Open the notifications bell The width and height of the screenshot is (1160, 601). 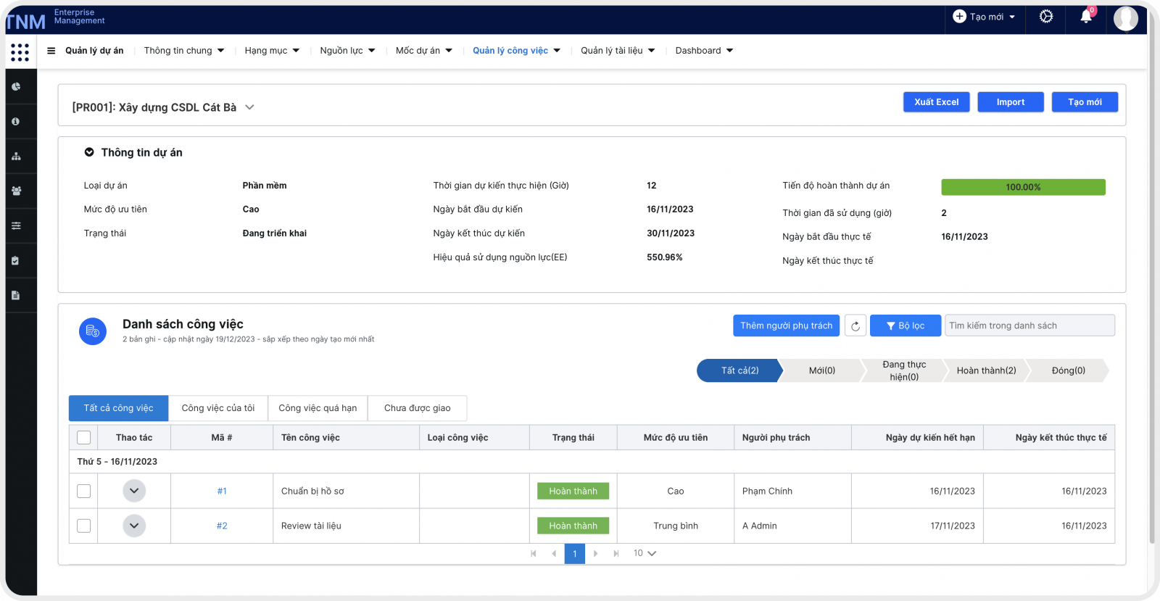[1087, 16]
